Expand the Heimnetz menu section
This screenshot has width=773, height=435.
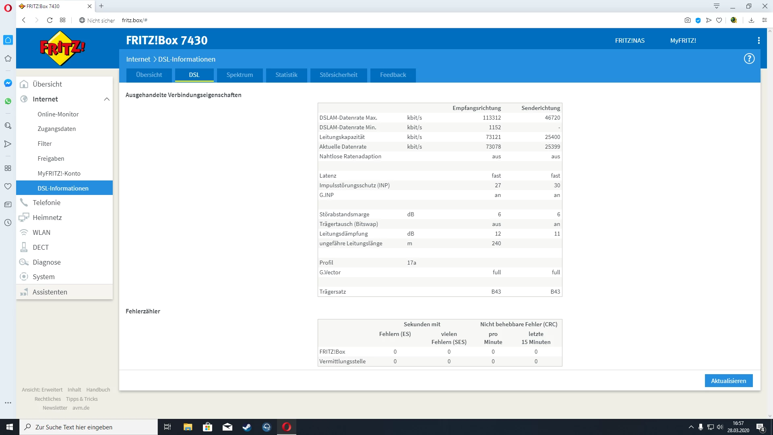point(47,217)
